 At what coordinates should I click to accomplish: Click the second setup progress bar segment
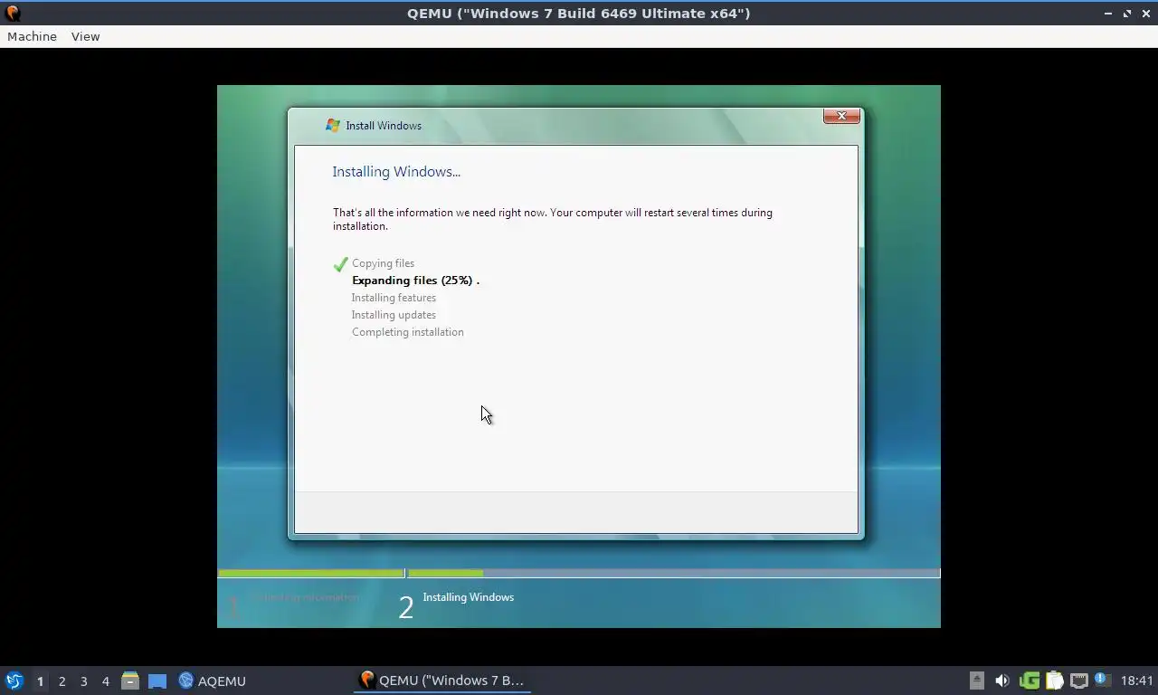point(674,573)
